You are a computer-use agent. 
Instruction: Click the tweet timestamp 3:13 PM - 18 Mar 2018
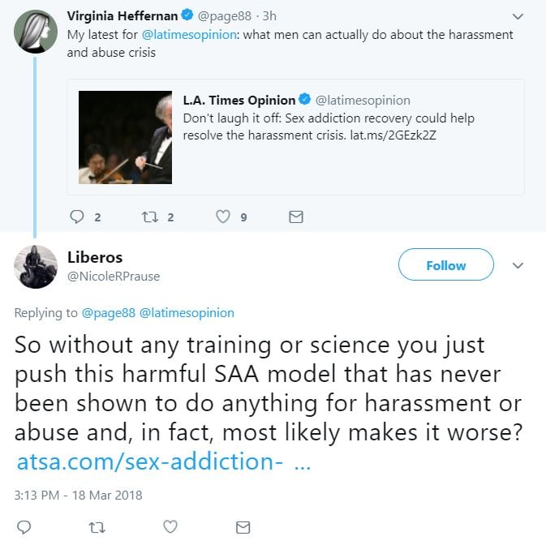tap(78, 494)
